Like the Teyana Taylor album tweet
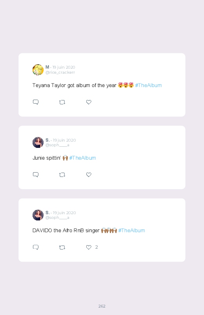 click(x=89, y=102)
